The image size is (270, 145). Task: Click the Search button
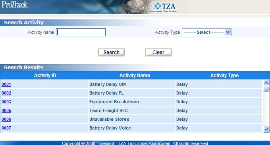[111, 52]
